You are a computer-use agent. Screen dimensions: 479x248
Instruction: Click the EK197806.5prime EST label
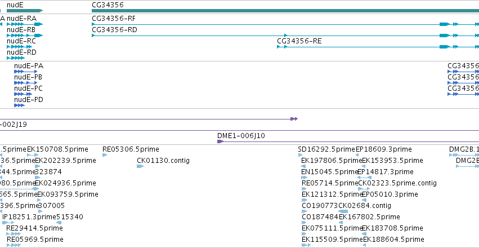pyautogui.click(x=332, y=160)
